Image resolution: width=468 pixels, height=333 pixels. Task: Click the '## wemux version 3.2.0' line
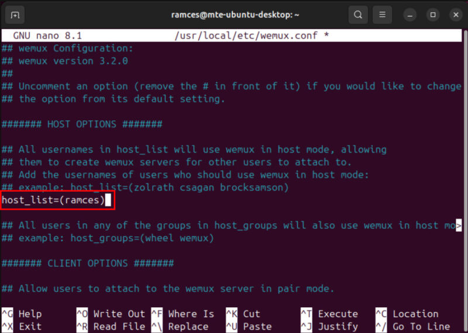click(x=65, y=61)
